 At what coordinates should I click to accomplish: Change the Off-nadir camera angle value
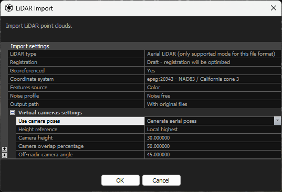(213, 154)
